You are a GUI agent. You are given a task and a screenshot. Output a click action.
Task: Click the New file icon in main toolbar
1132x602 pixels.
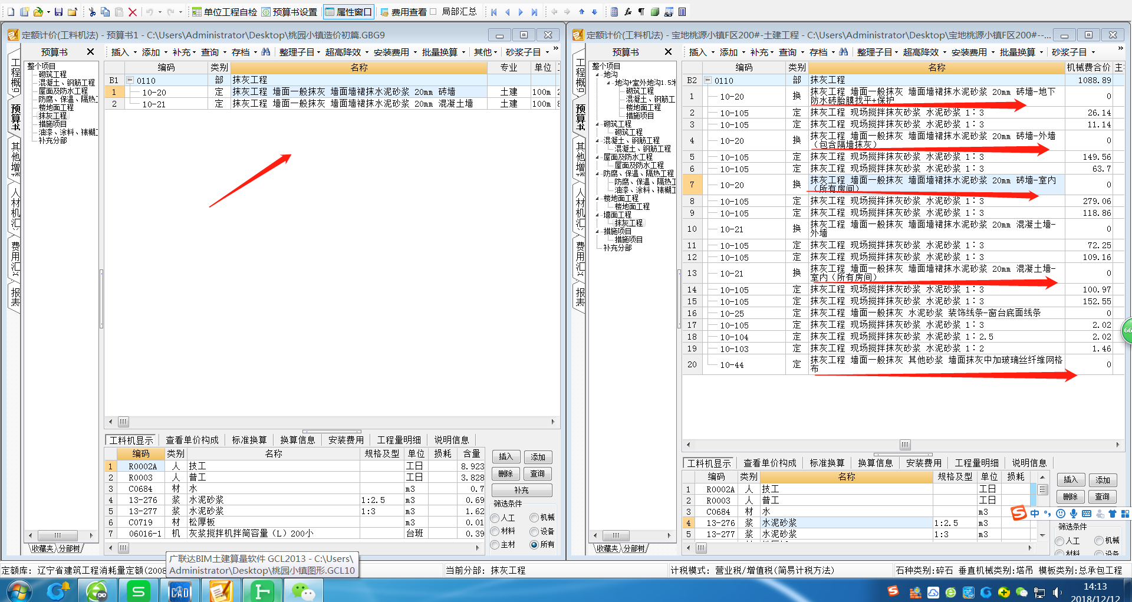pyautogui.click(x=11, y=12)
